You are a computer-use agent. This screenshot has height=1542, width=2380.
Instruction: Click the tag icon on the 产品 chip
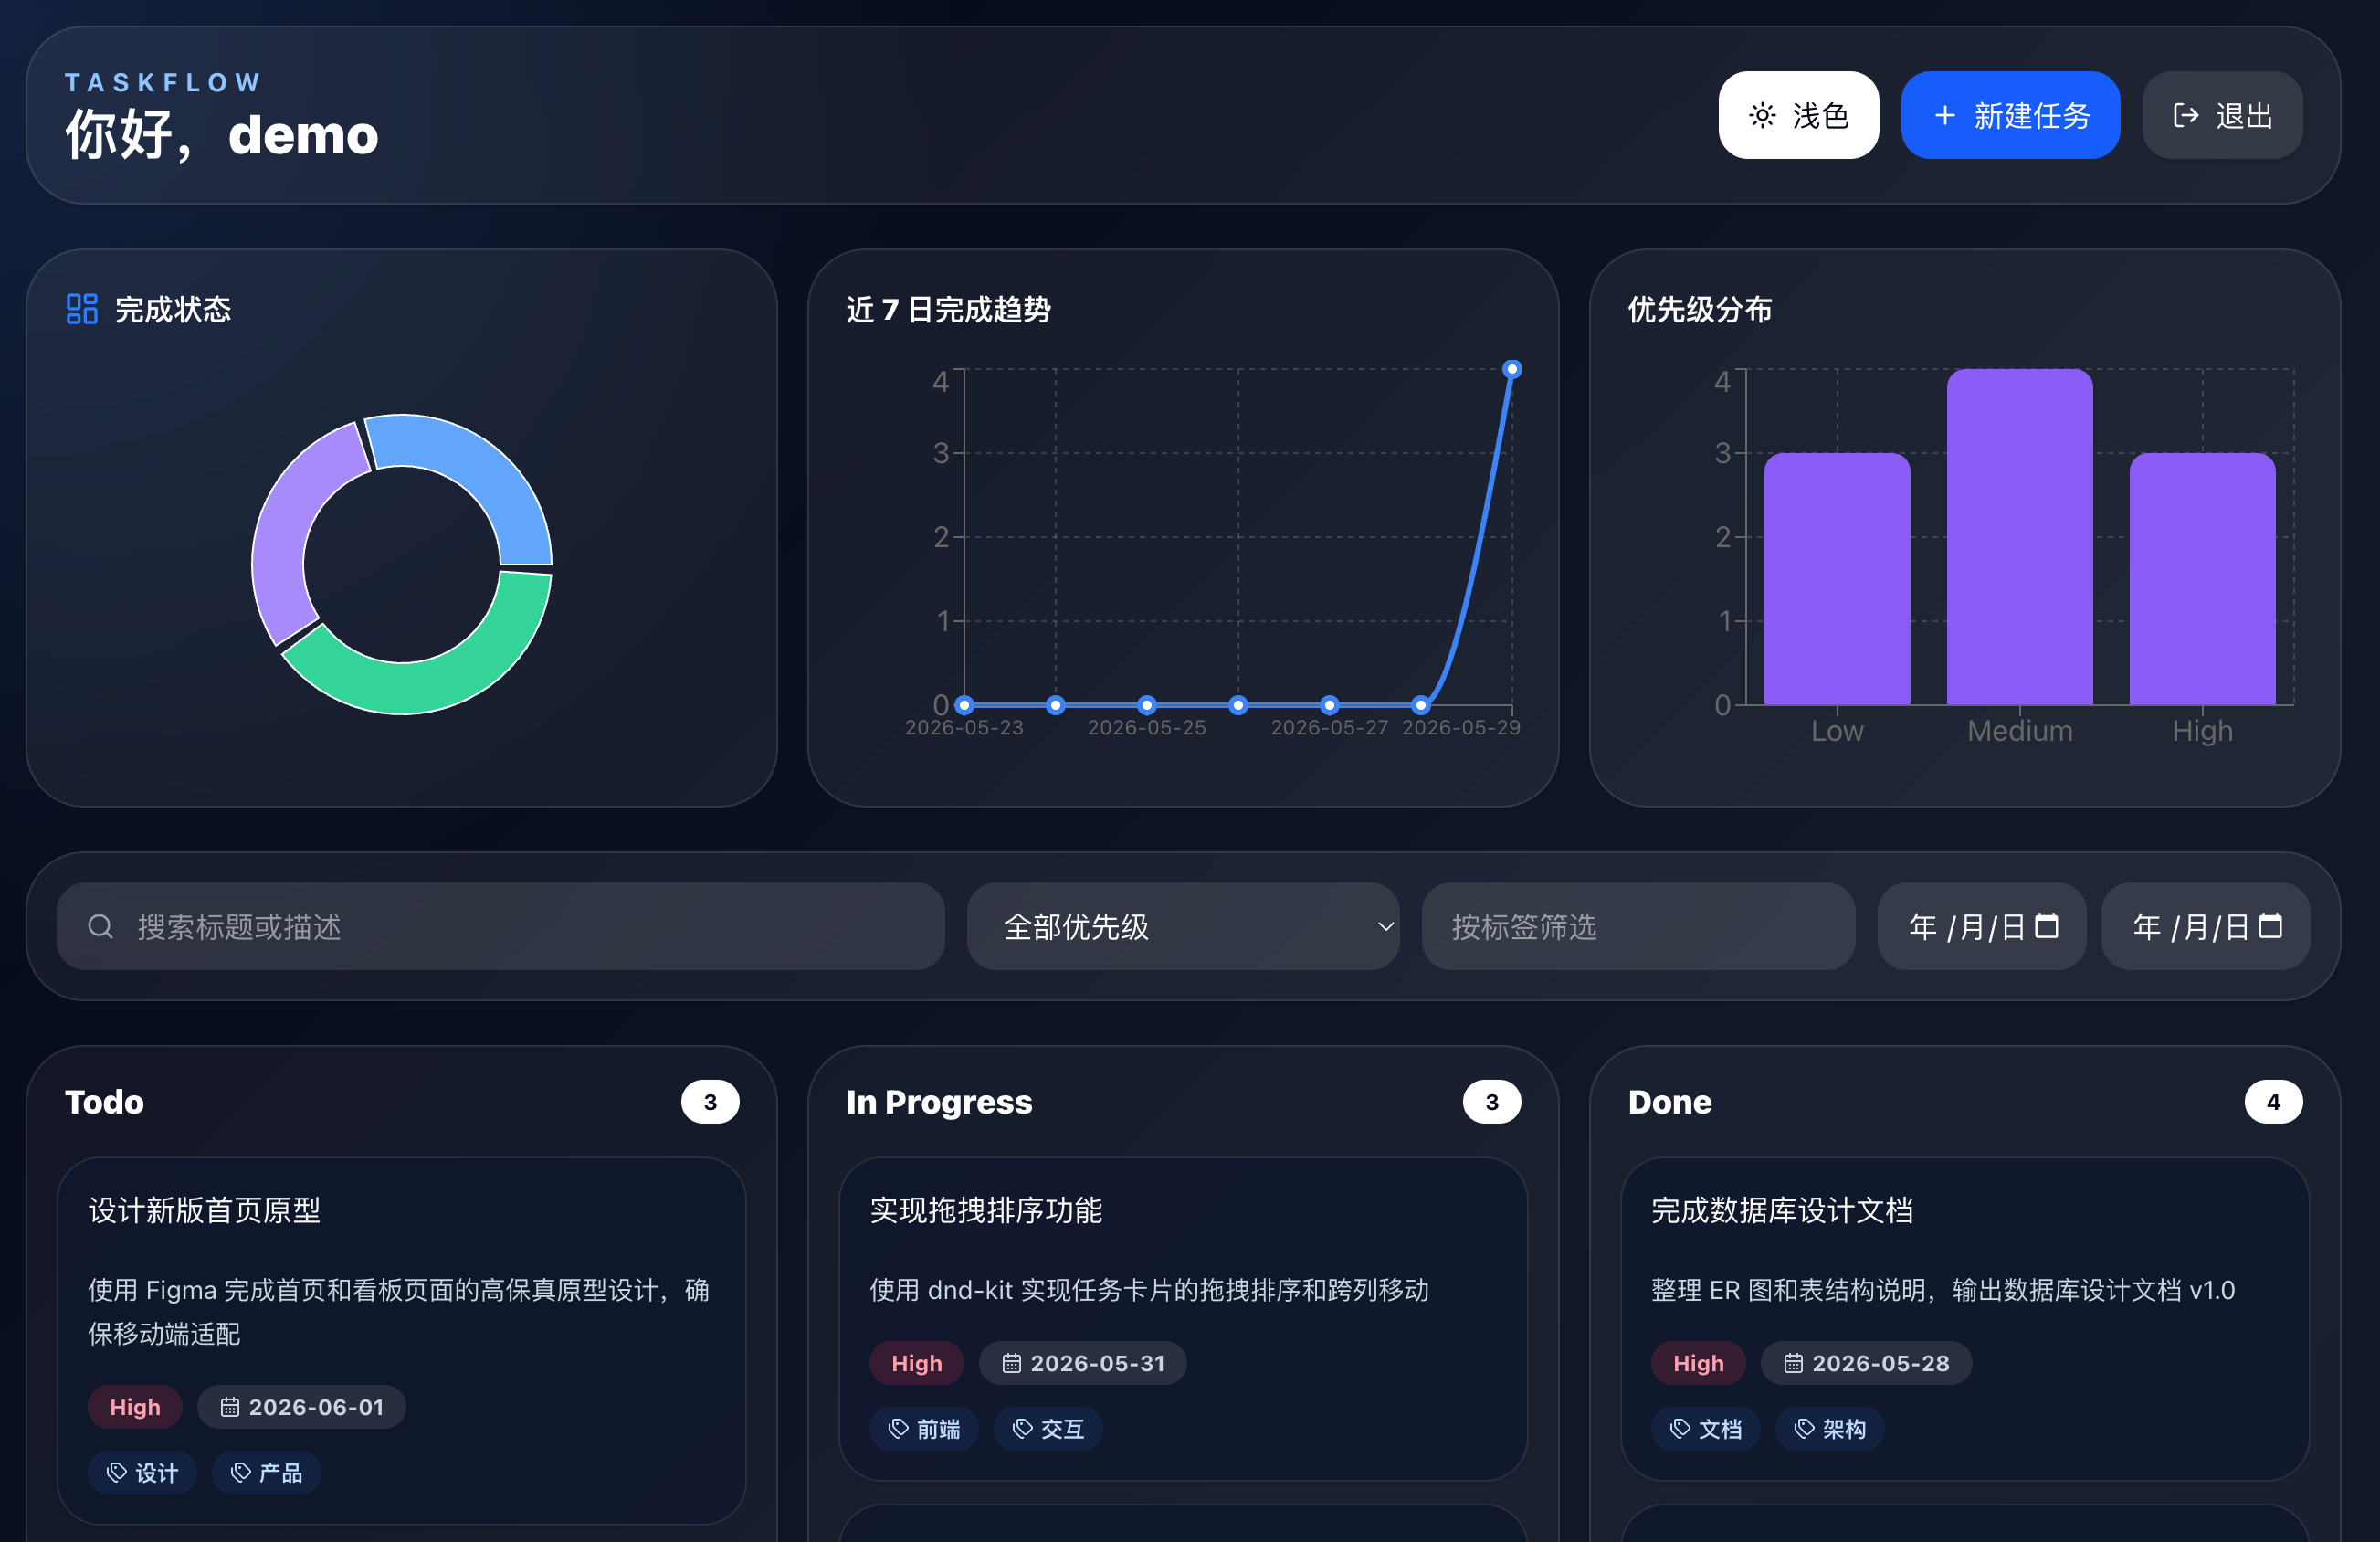coord(241,1472)
